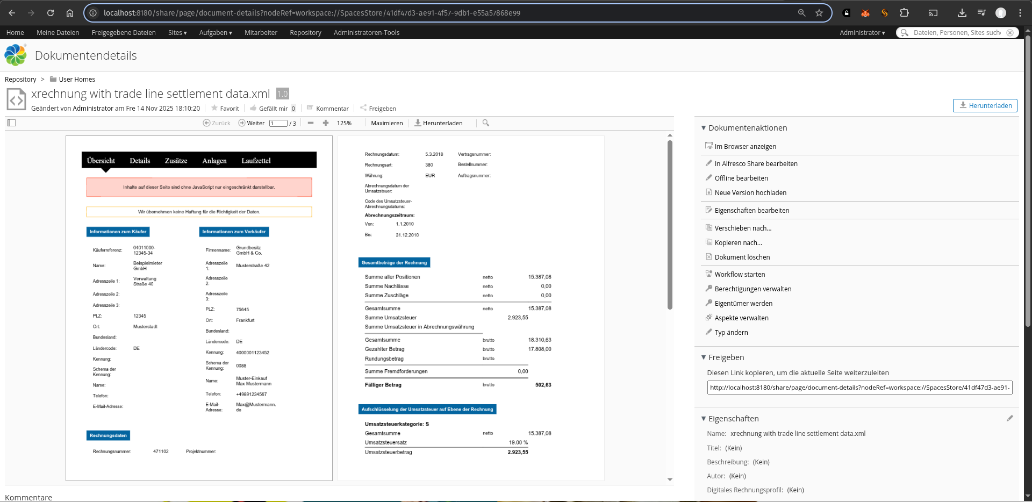1032x502 pixels.
Task: Collapse the Dokumentenaktionen section
Action: [704, 128]
